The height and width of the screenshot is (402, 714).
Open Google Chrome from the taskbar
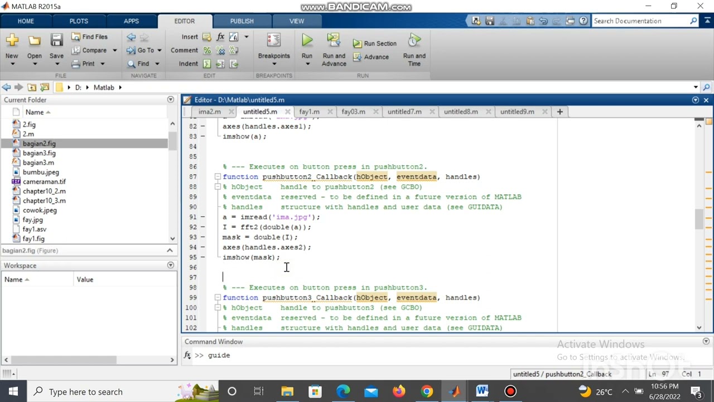pyautogui.click(x=427, y=391)
